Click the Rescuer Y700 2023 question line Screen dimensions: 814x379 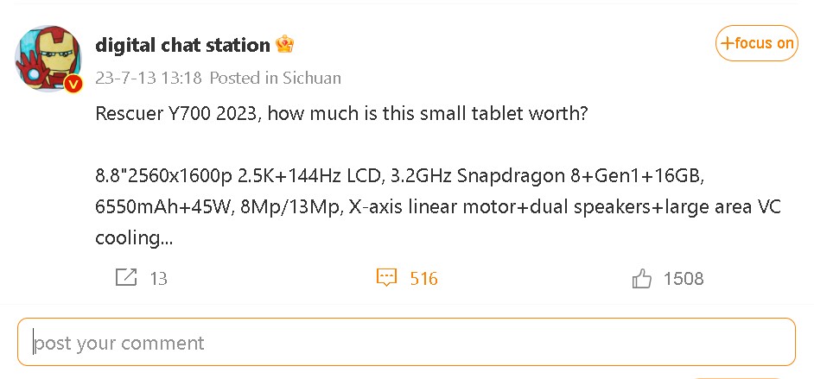click(341, 113)
